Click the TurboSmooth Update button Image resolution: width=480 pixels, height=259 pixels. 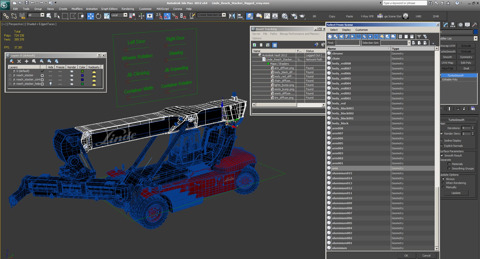point(456,193)
